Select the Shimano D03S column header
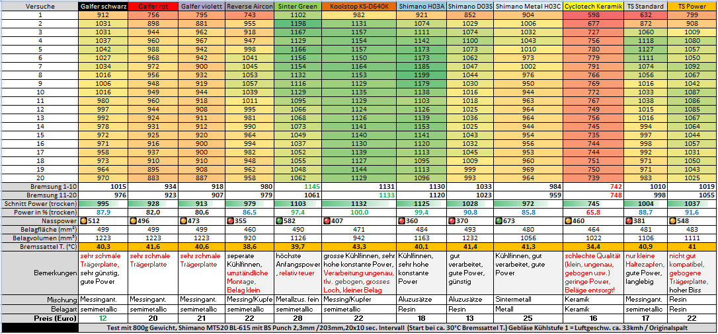The height and width of the screenshot is (334, 718). [469, 7]
